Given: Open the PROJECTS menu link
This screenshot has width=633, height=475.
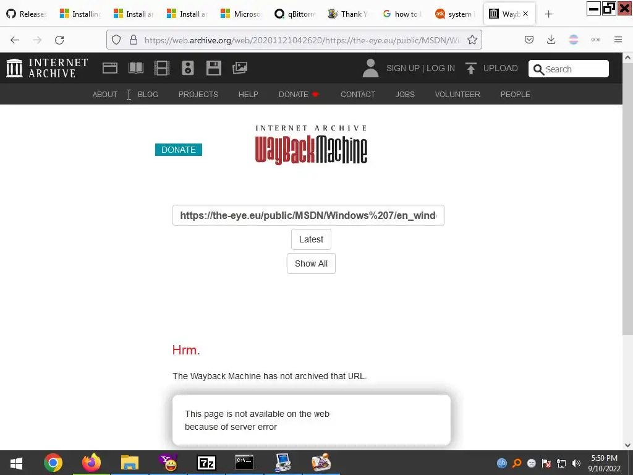Looking at the screenshot, I should coord(198,95).
